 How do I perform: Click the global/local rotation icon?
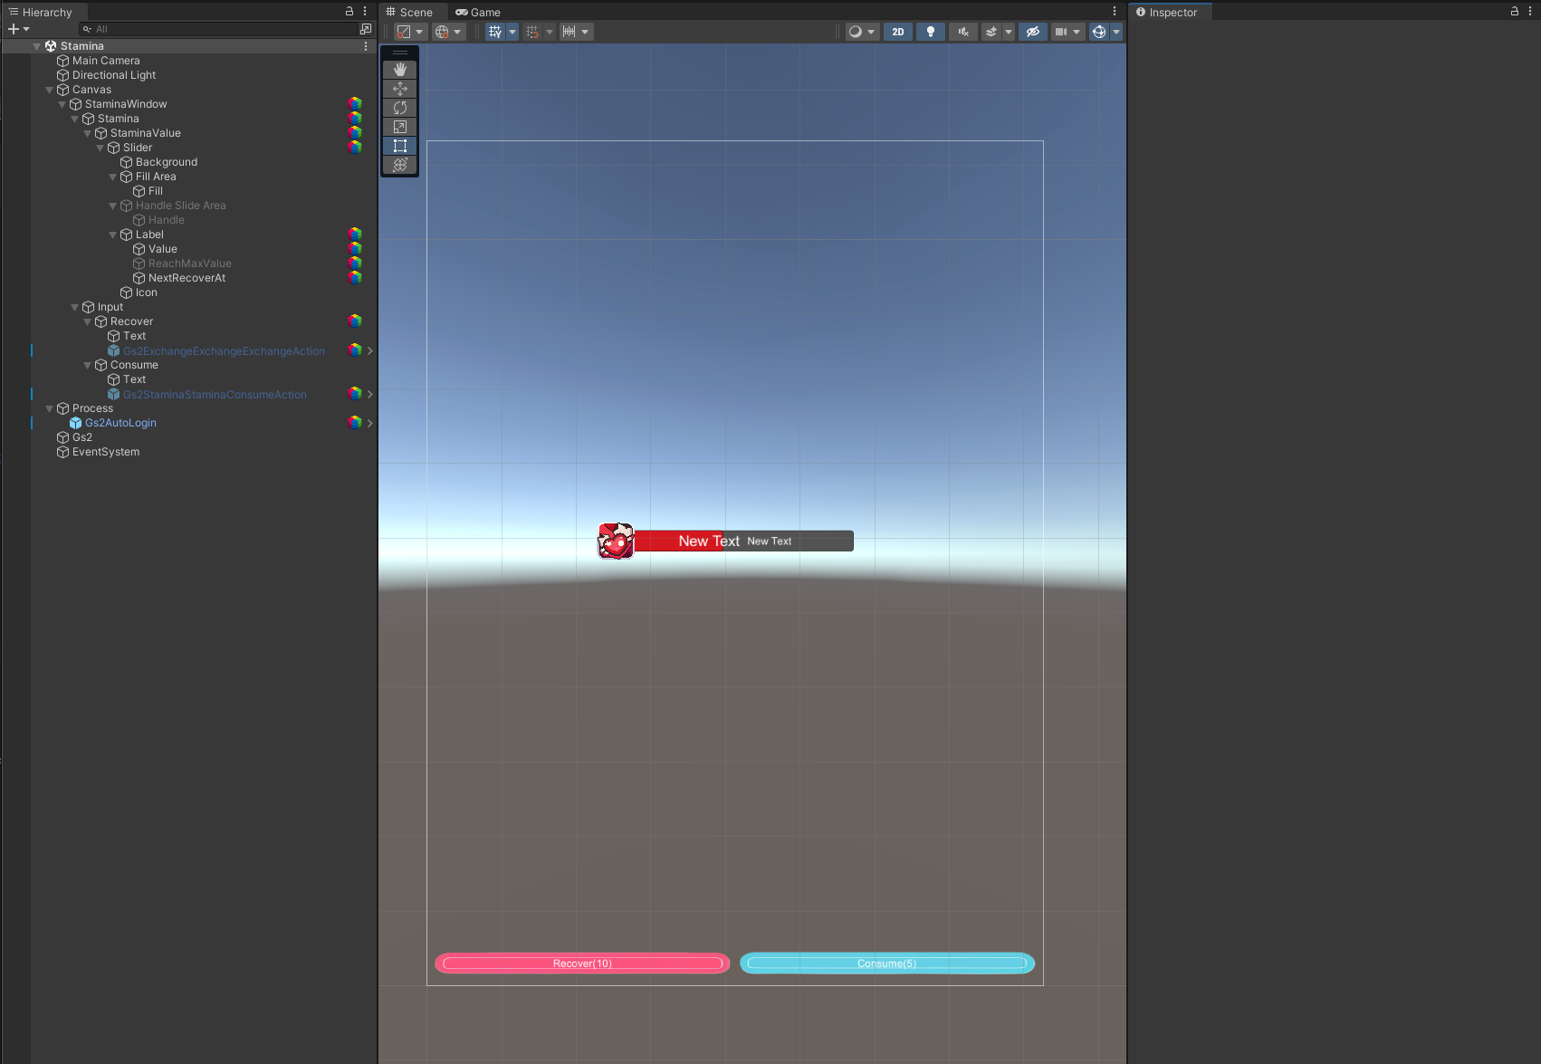click(442, 32)
